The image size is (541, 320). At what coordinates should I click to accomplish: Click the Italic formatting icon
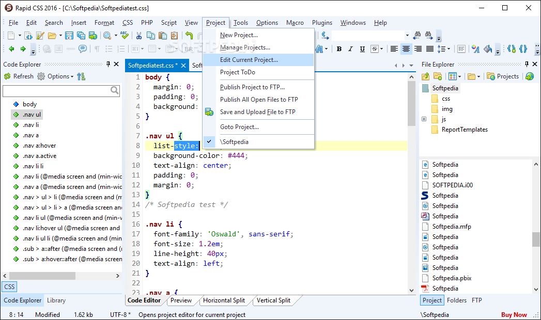[350, 49]
